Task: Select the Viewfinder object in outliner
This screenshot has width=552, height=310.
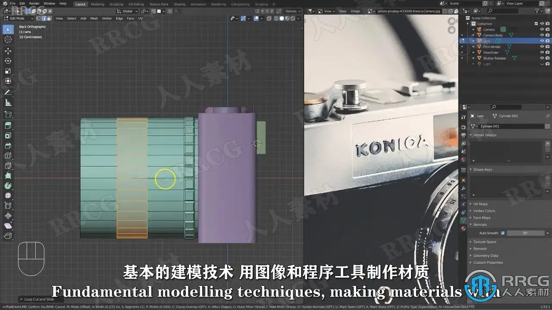Action: [x=491, y=53]
